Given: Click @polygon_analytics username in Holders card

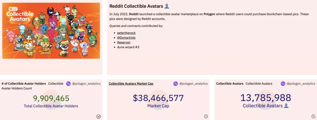Looking at the screenshot, I should [86, 84].
